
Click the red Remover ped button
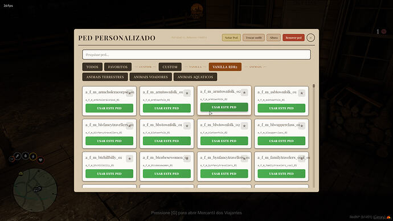tap(293, 38)
